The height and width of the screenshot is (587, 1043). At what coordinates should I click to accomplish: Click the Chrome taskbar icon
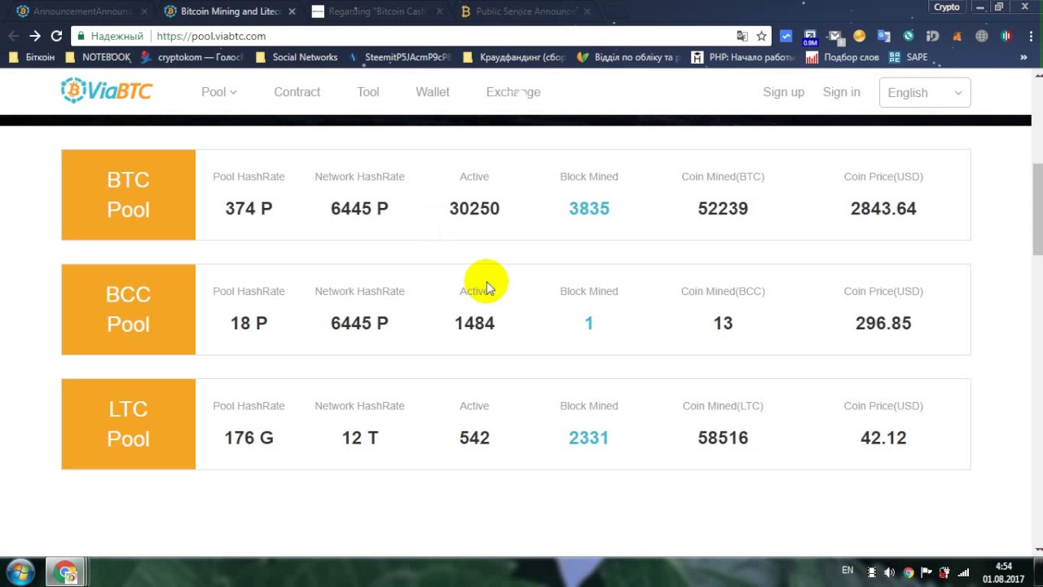tap(66, 572)
